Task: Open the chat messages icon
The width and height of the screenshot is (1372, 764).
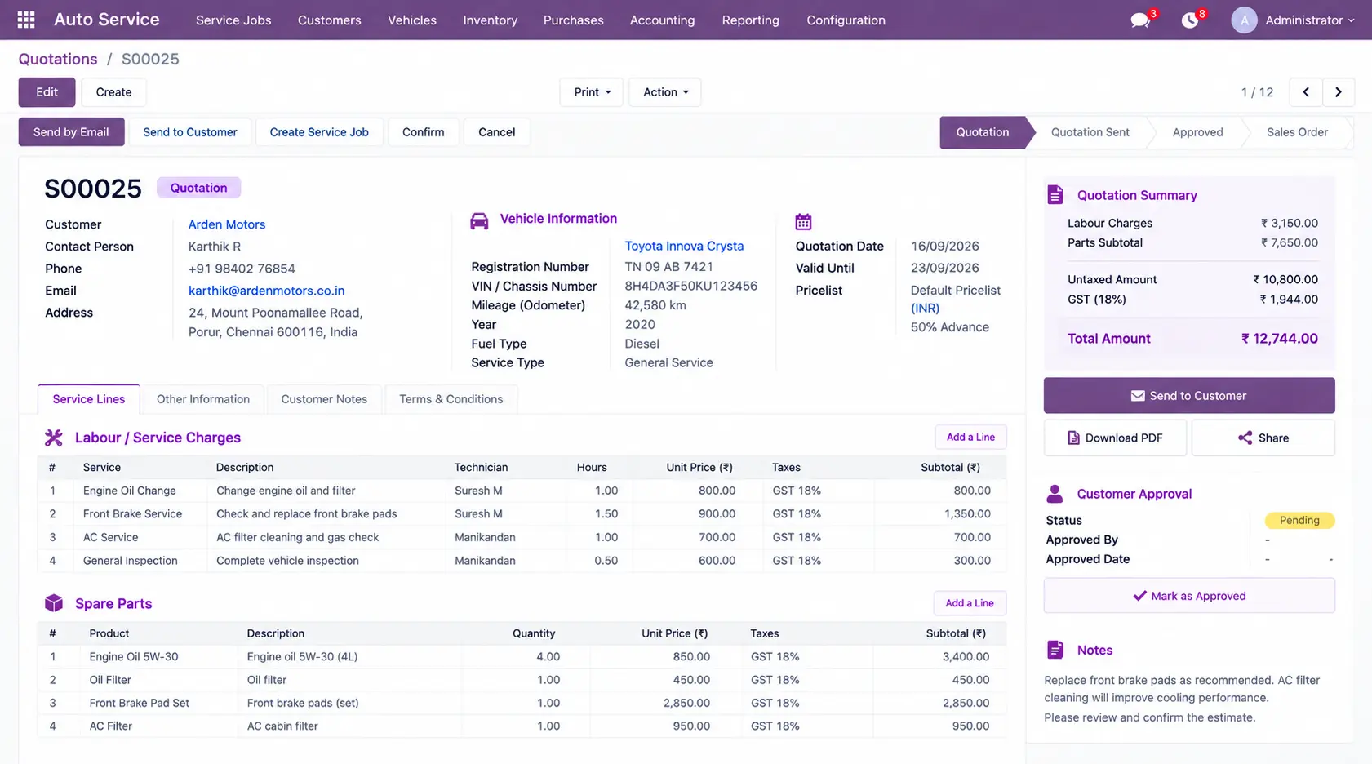Action: [1140, 20]
